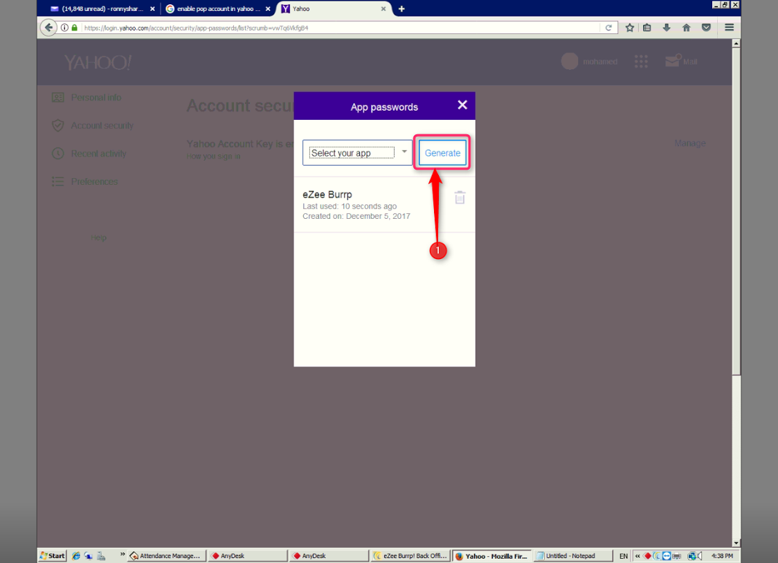This screenshot has width=778, height=563.
Task: Expand quick launch overflow chevron
Action: coord(123,554)
